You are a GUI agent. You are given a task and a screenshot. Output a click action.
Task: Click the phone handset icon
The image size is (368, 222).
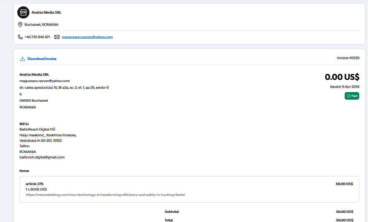[20, 37]
